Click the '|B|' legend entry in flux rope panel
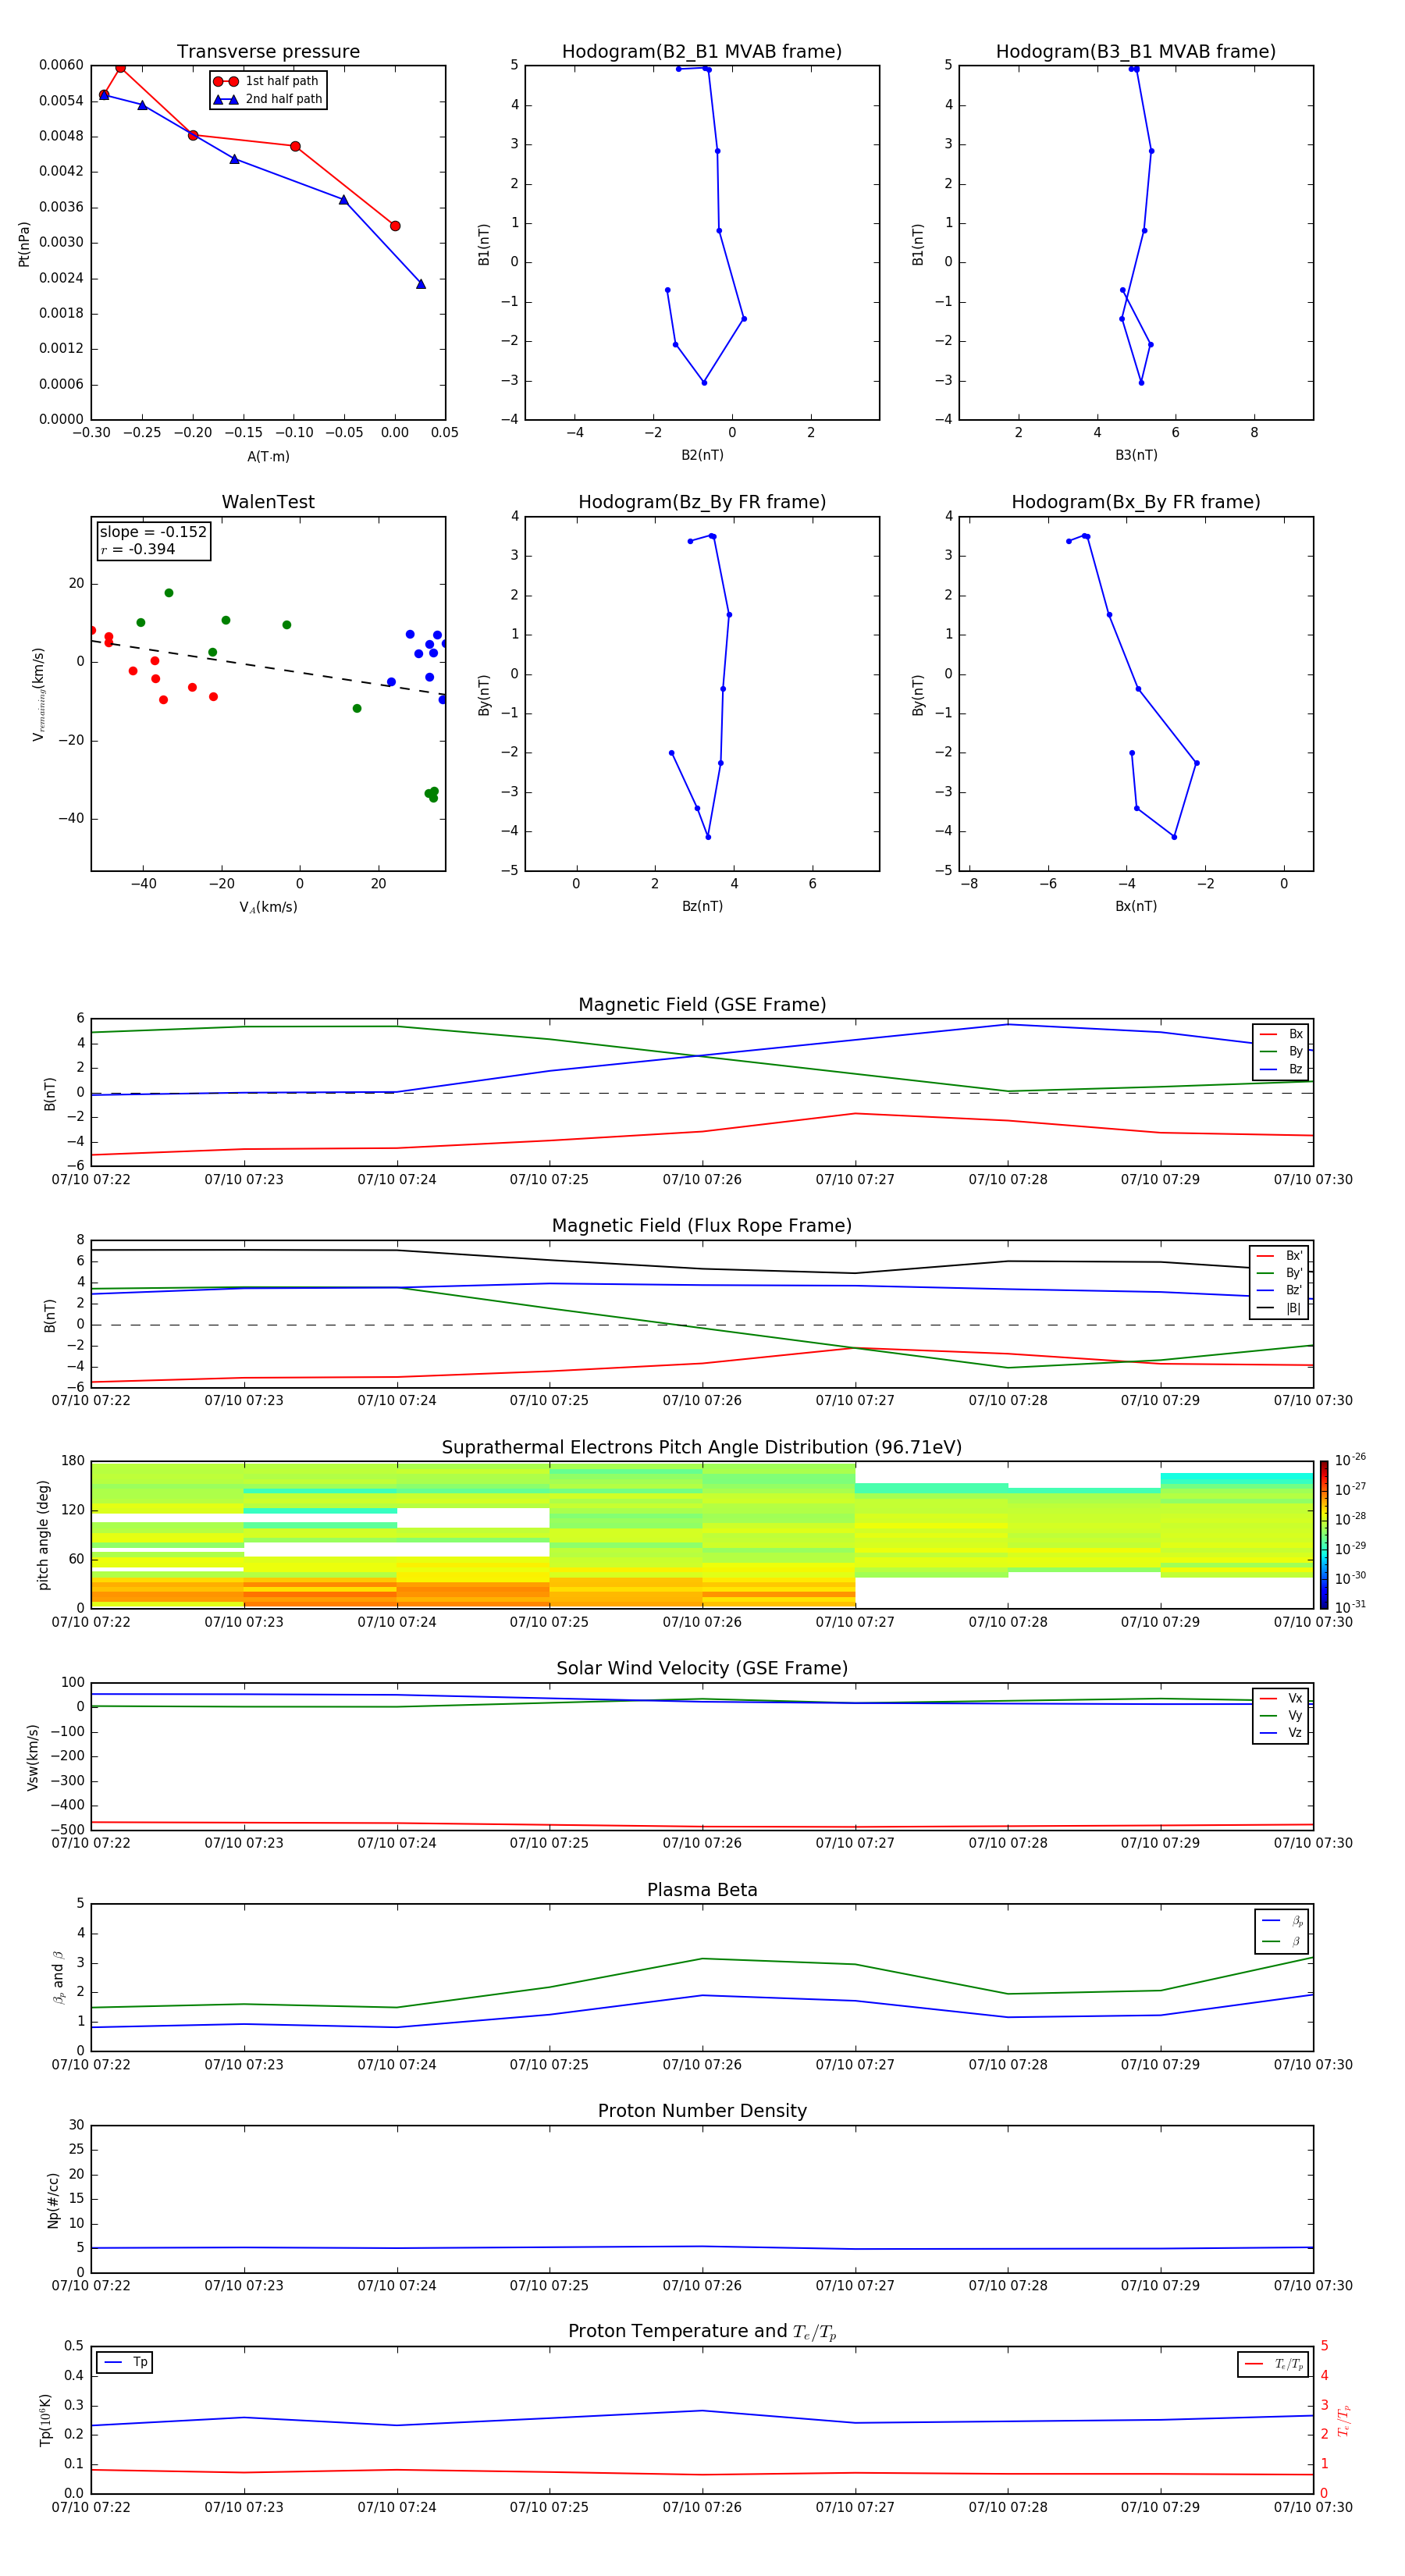 pos(1279,1308)
